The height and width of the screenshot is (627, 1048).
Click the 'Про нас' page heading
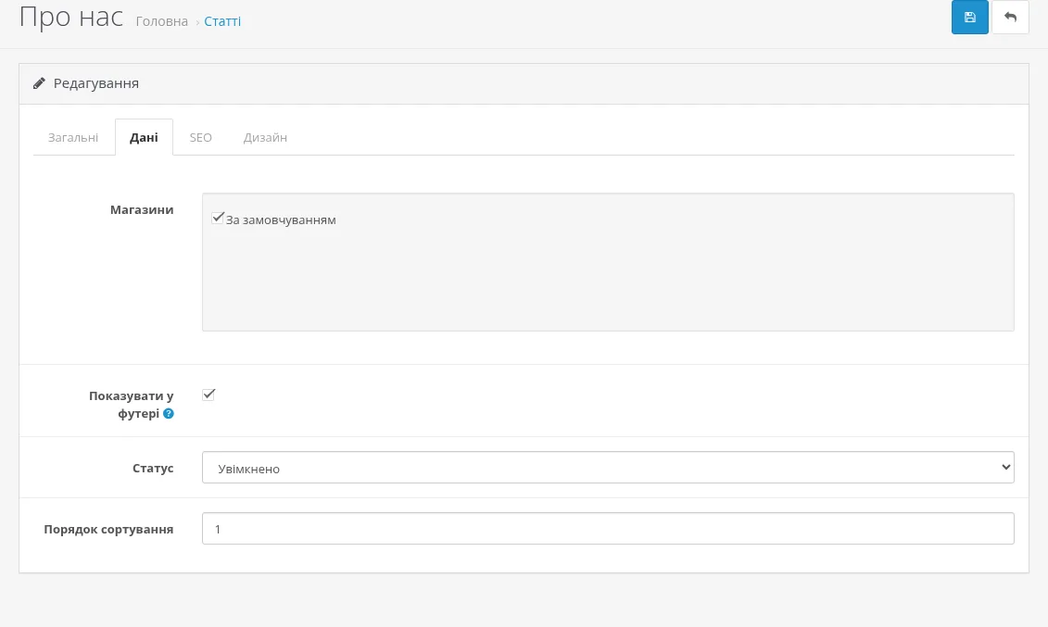(x=70, y=17)
